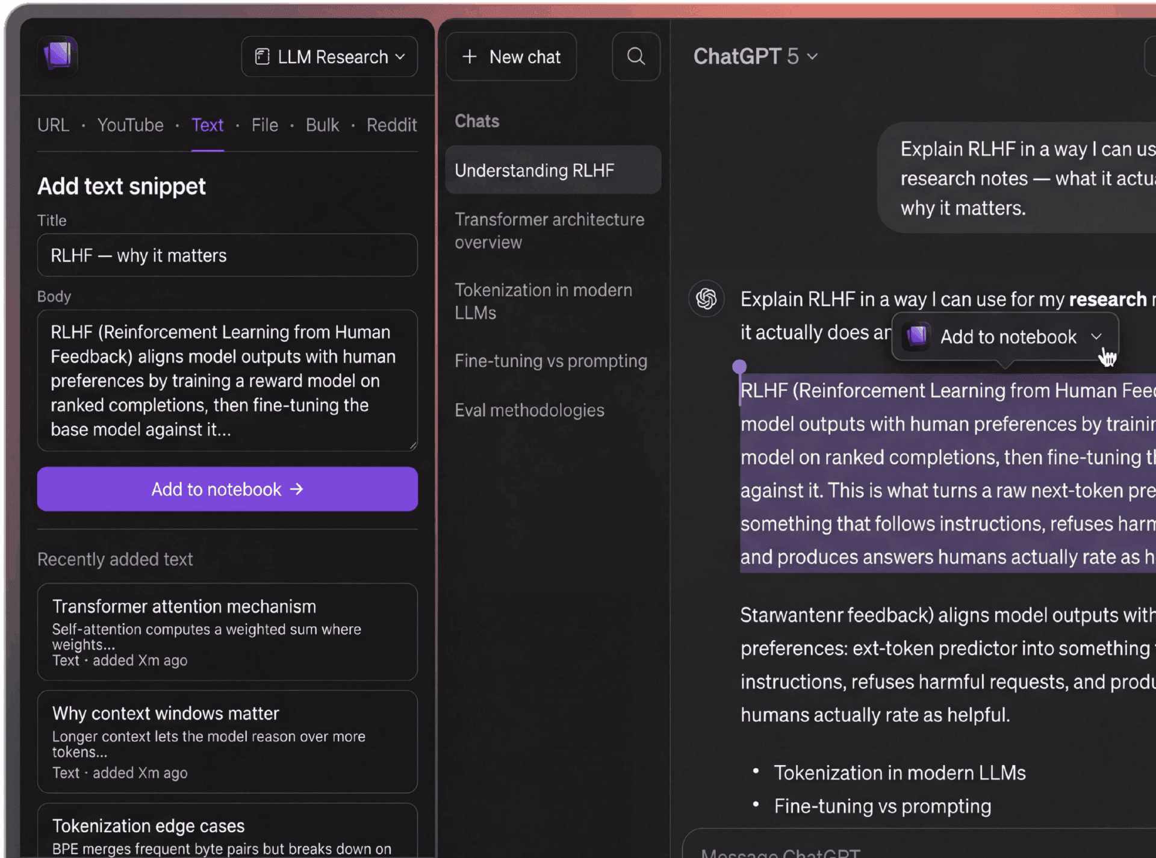Select the Text tab
The image size is (1156, 858).
click(x=207, y=125)
